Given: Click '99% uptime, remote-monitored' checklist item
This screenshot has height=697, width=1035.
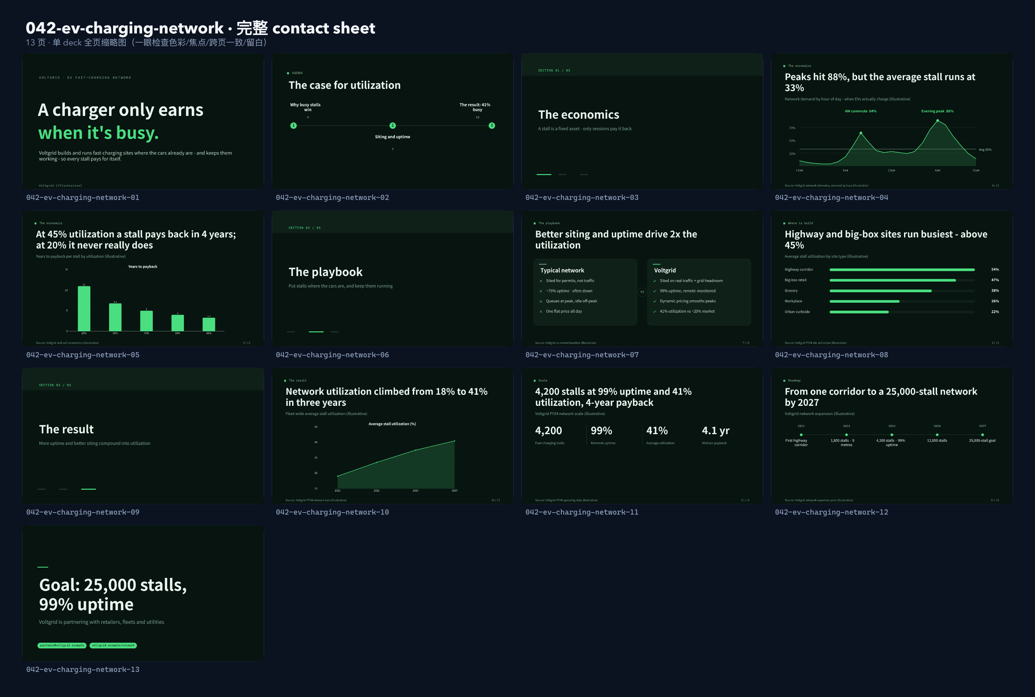Looking at the screenshot, I should [687, 291].
